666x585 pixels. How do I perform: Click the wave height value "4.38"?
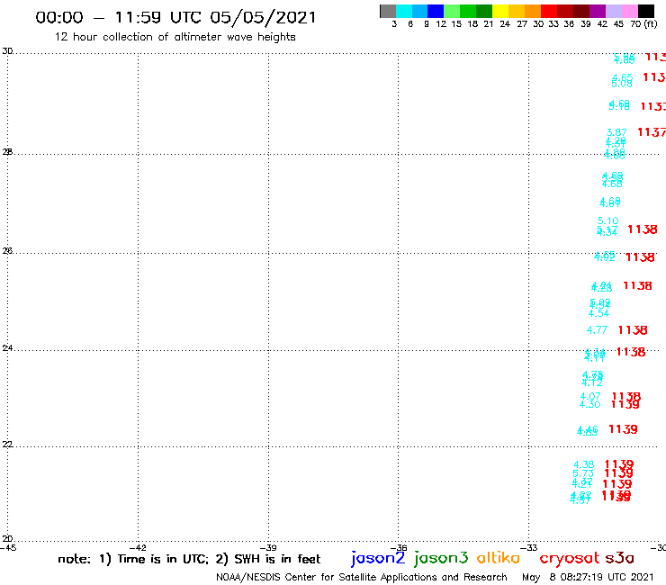(583, 464)
